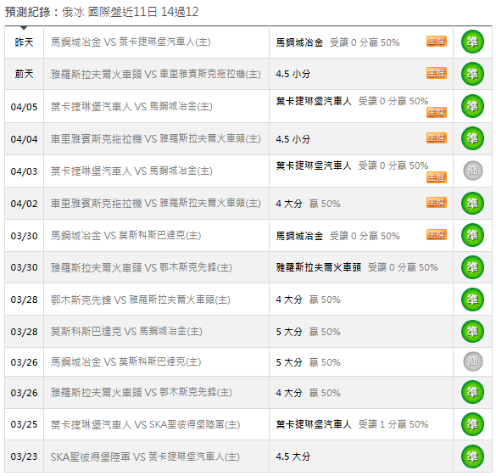
Task: Open 03/26 match 馬鋼城冶金 VS 莫斯科斯巴達克(主)
Action: click(x=125, y=361)
